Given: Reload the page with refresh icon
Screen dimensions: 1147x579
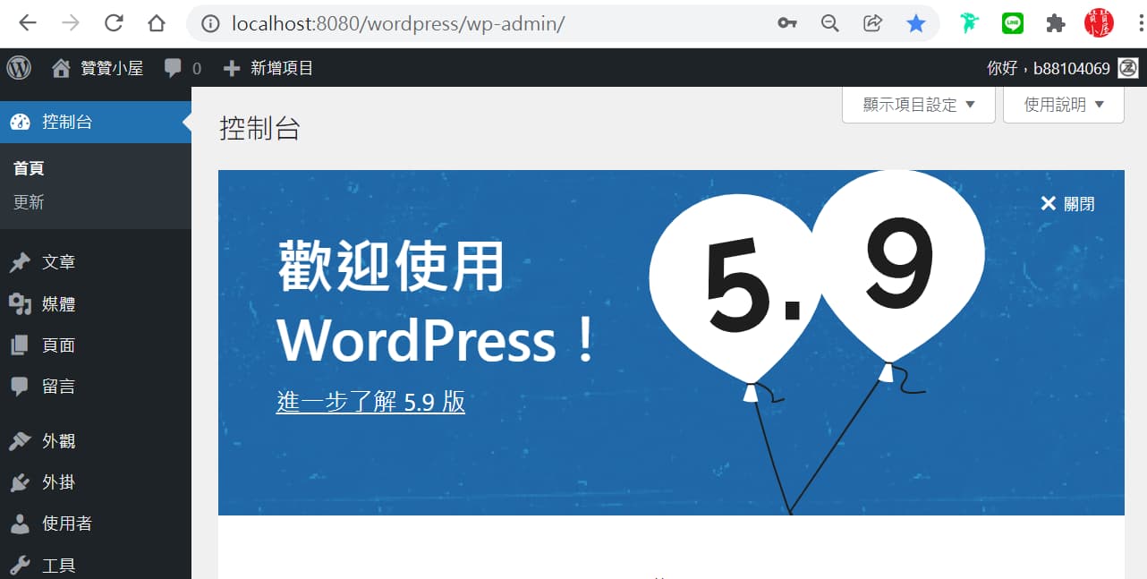Looking at the screenshot, I should coord(114,23).
